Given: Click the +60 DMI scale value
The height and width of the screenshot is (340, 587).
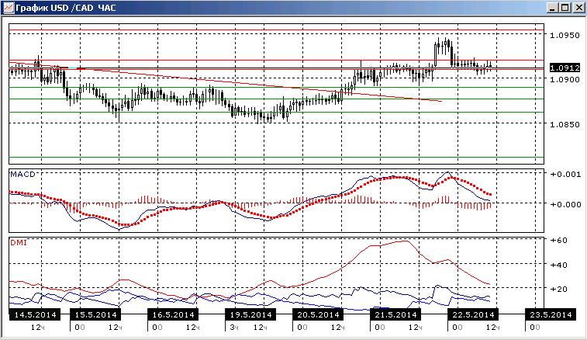Looking at the screenshot, I should tap(558, 241).
